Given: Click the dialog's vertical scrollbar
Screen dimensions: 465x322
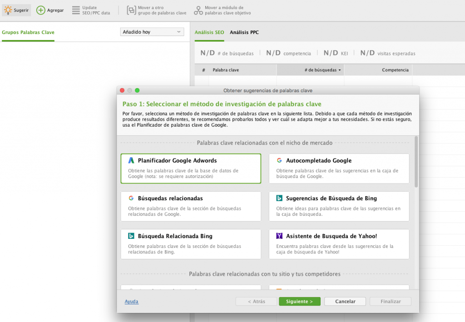Looking at the screenshot, I should 416,162.
